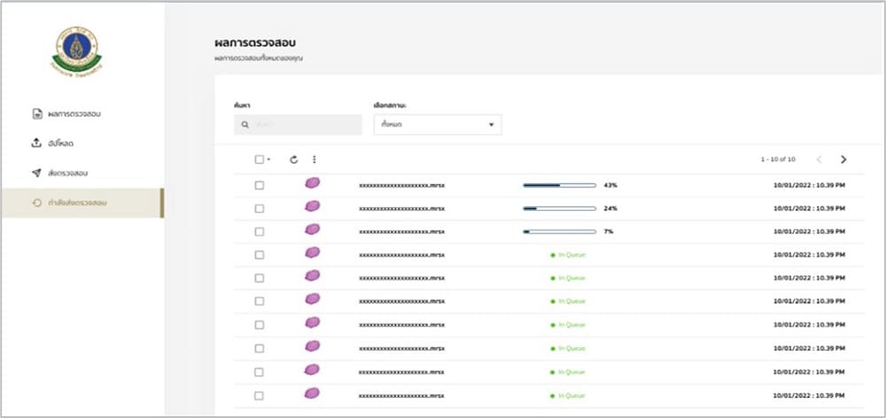Image resolution: width=886 pixels, height=418 pixels.
Task: Go to the next page with right chevron
Action: click(x=843, y=159)
